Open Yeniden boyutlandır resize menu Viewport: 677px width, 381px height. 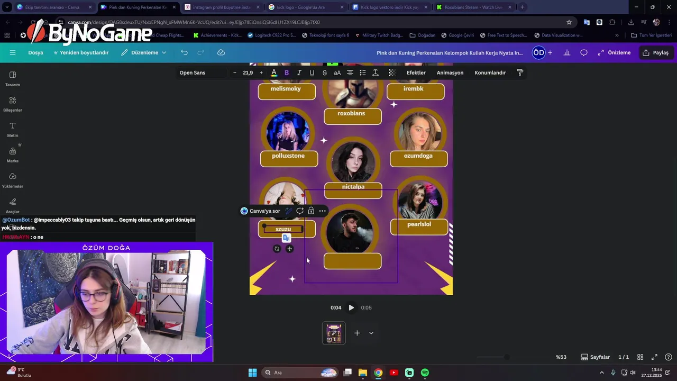click(x=81, y=52)
